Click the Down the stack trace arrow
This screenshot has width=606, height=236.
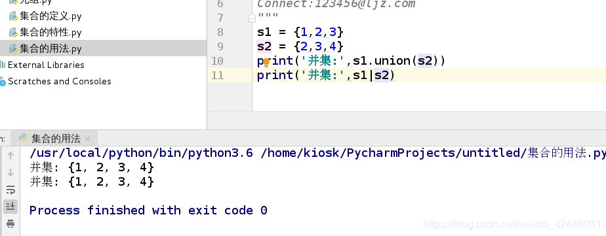[x=10, y=173]
